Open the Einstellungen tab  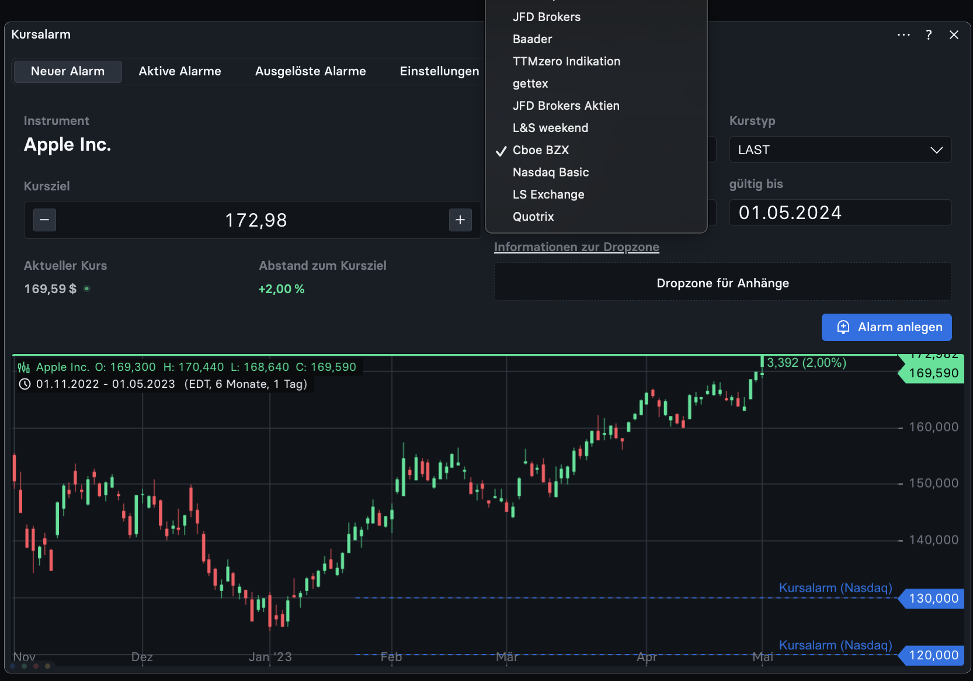439,71
